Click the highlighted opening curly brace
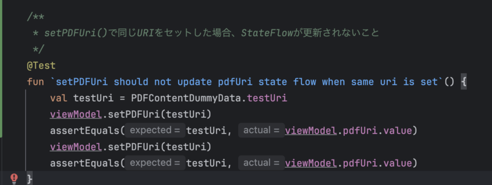This screenshot has width=492, height=185. pos(464,82)
